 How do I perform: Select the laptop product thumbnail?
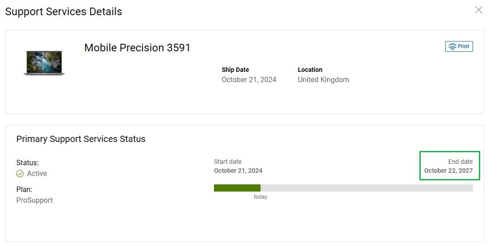(x=44, y=63)
